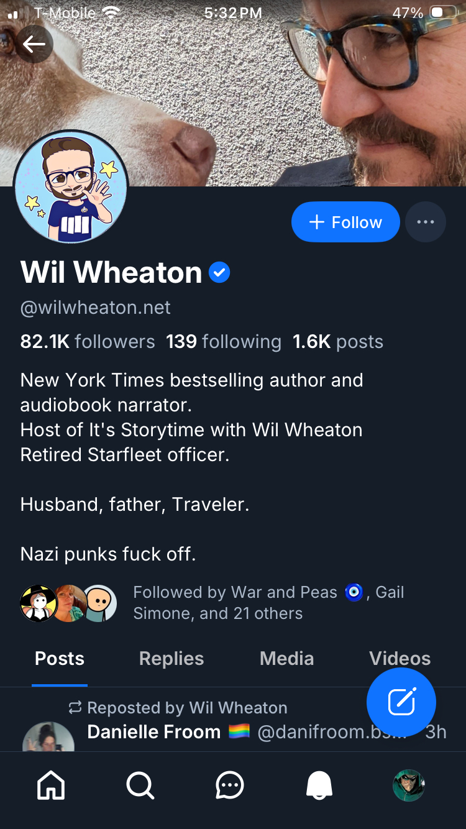
Task: Select the Videos tab
Action: (x=400, y=659)
